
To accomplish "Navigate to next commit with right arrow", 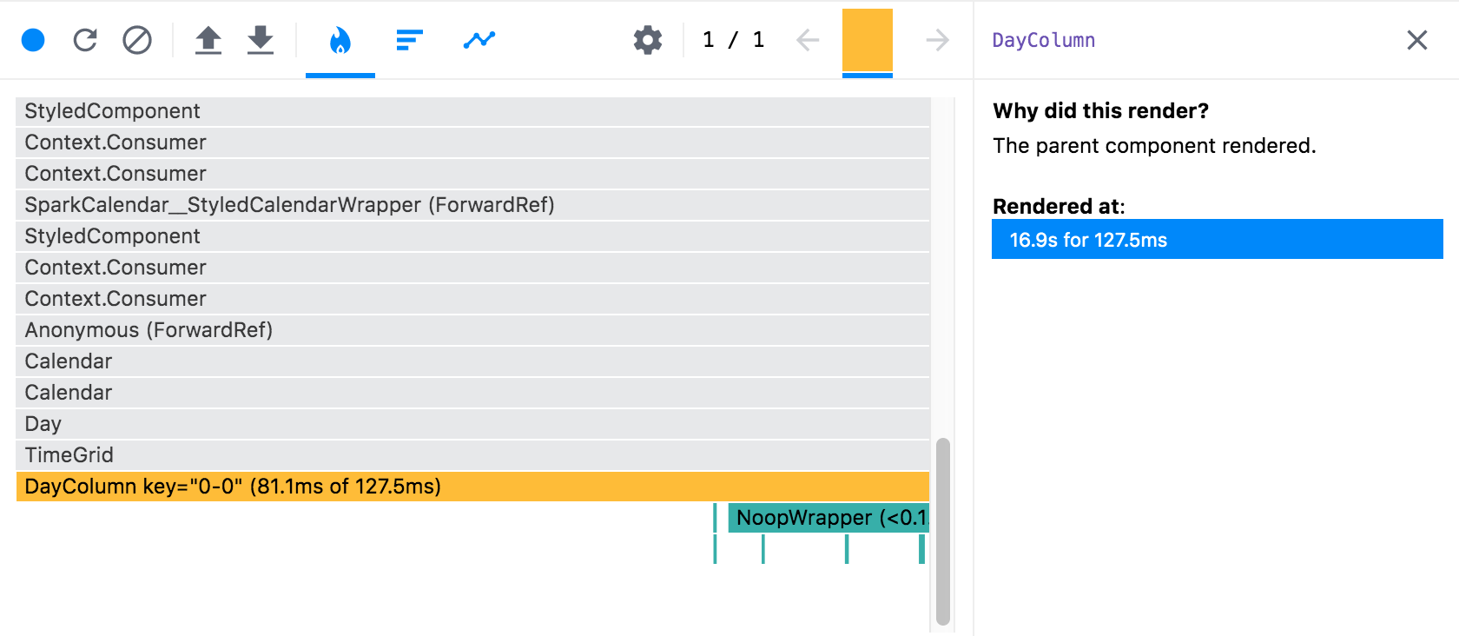I will coord(938,39).
